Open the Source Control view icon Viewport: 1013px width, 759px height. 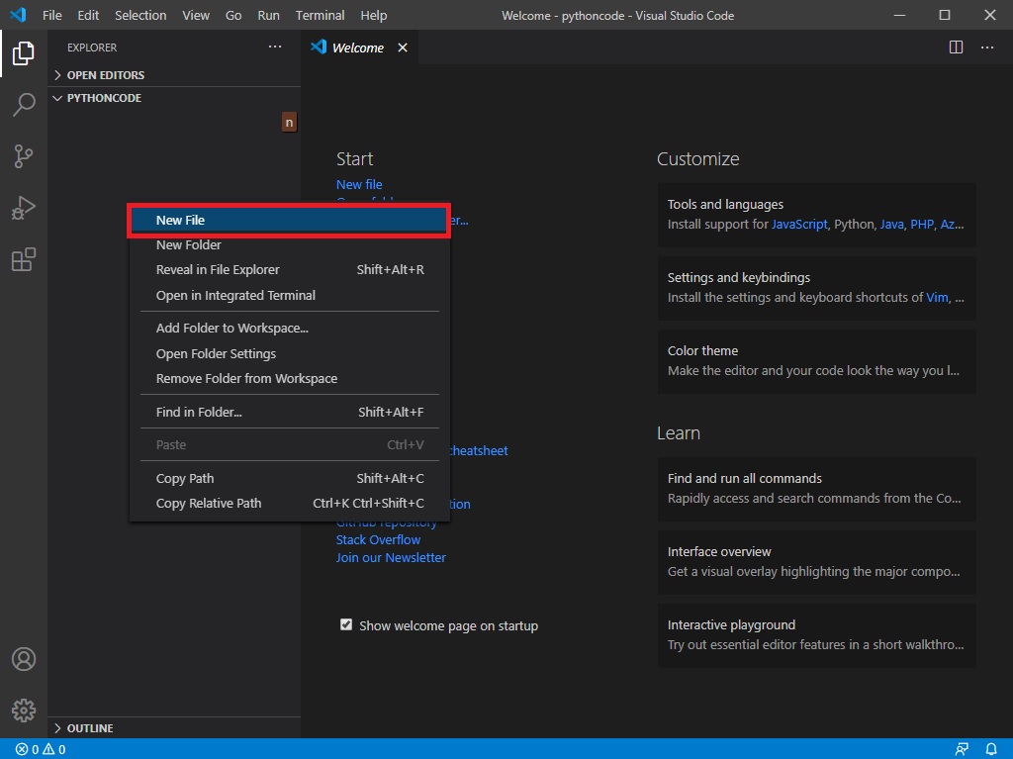click(x=24, y=155)
